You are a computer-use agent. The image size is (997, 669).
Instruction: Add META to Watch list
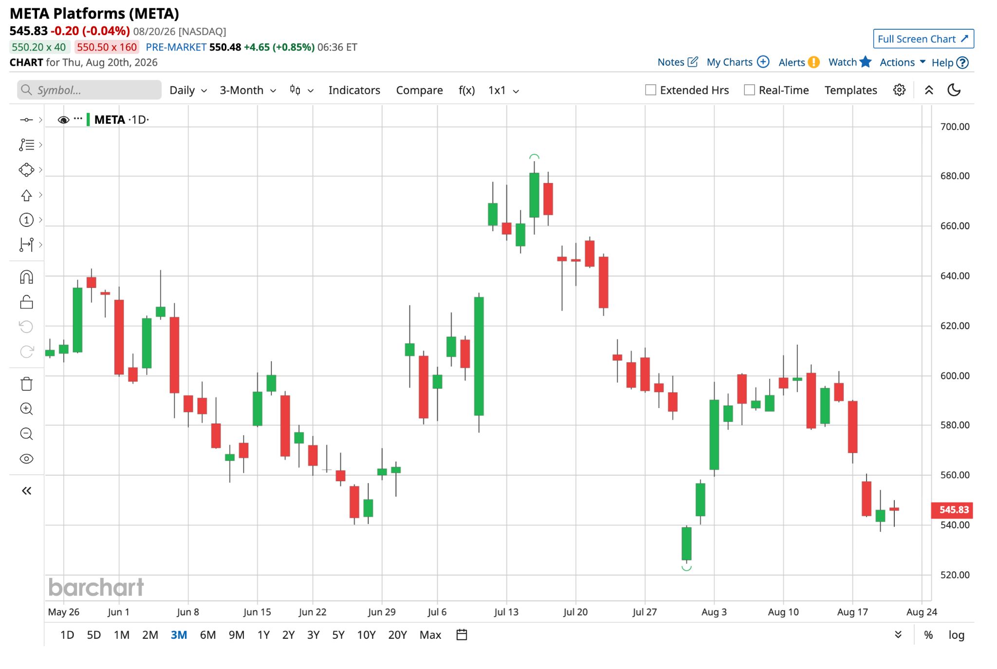pos(849,62)
